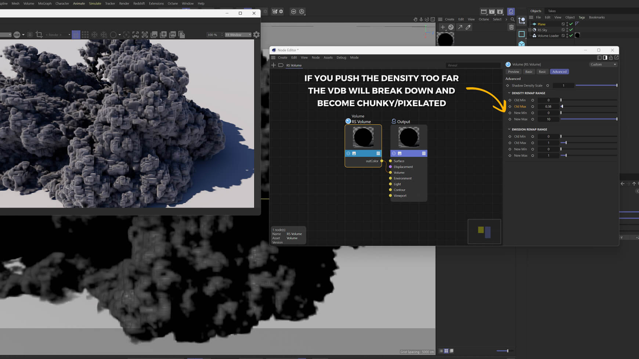Click the crop region icon in Render View toolbar
The height and width of the screenshot is (359, 639).
tap(39, 34)
